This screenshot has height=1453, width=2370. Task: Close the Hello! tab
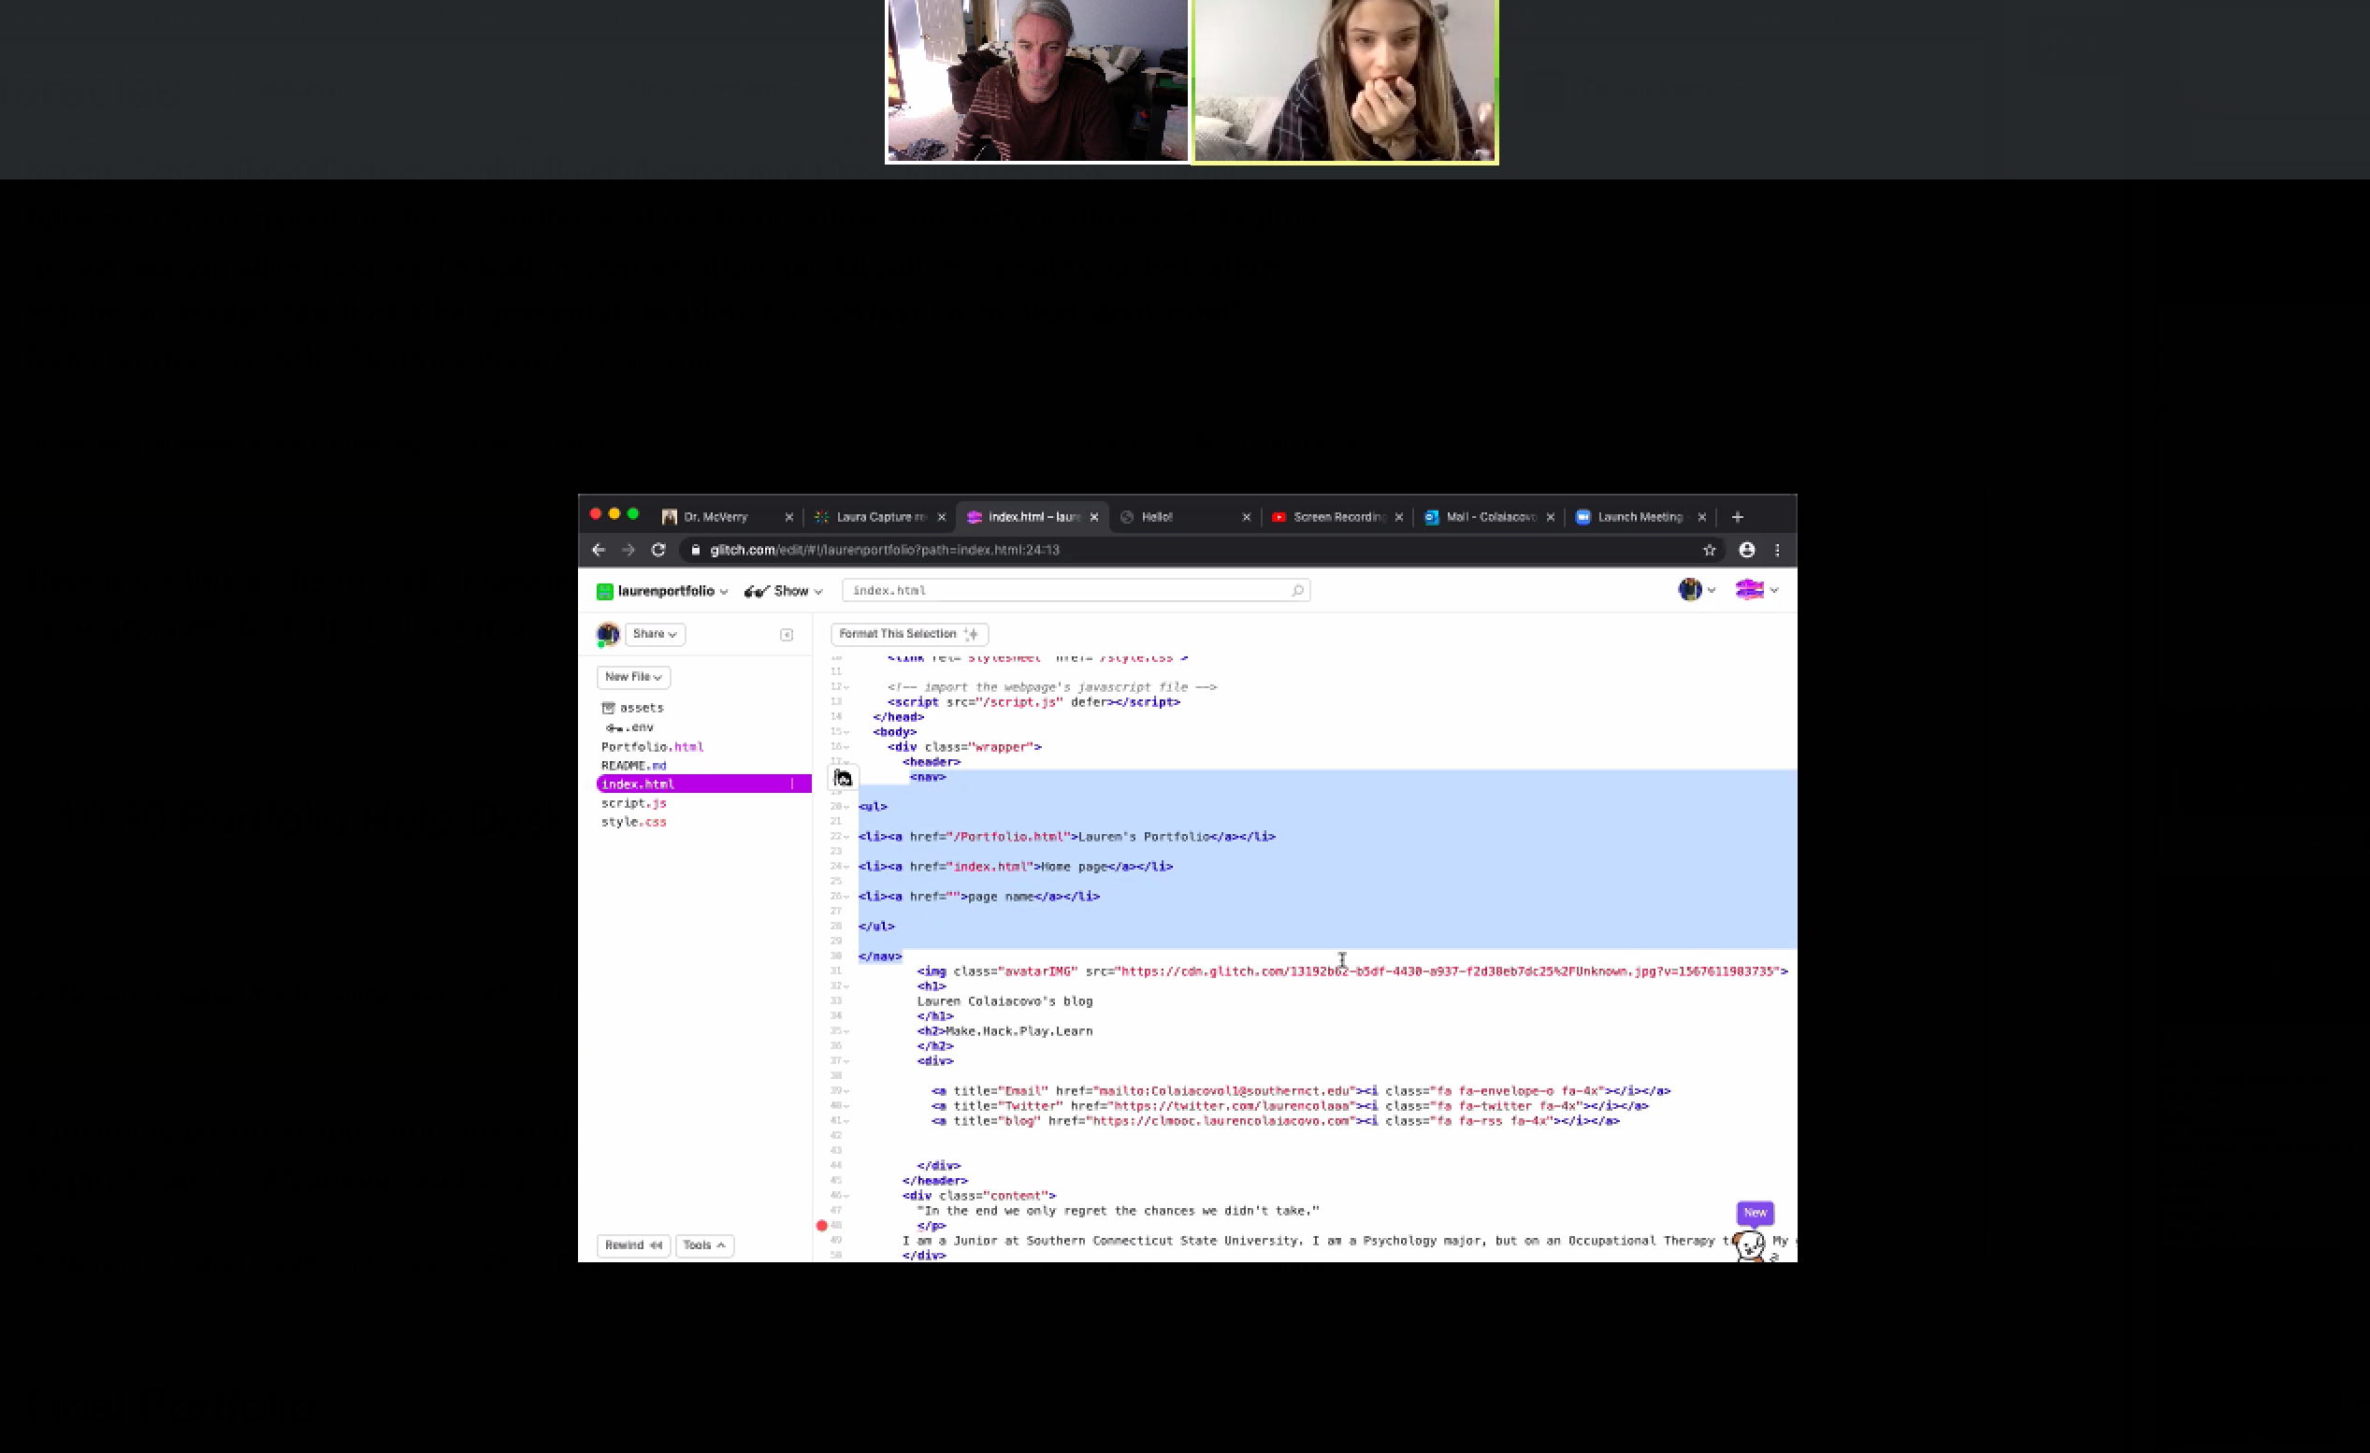tap(1247, 517)
